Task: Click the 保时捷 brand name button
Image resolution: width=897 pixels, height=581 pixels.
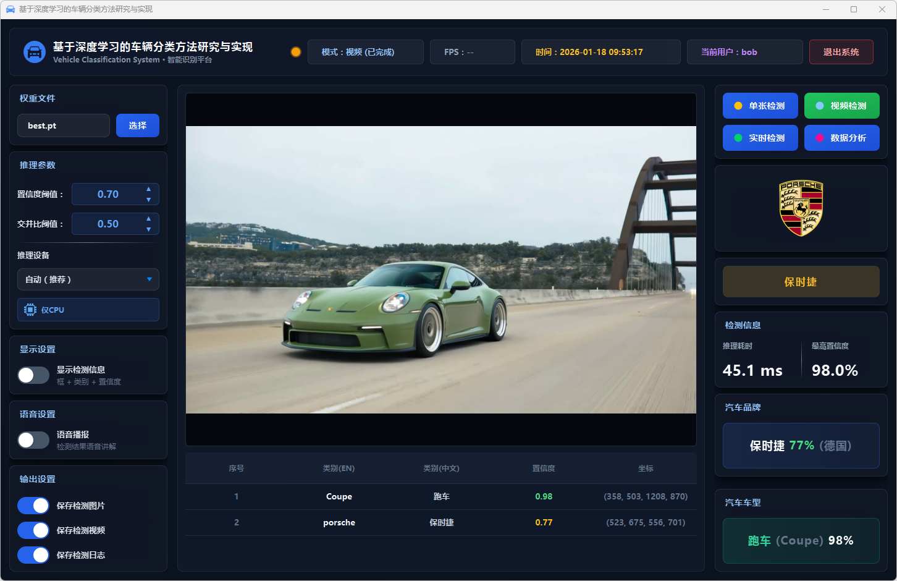Action: [x=801, y=282]
